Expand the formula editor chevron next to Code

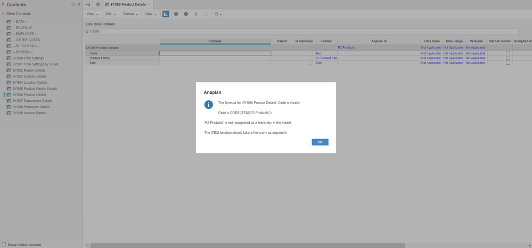click(87, 31)
